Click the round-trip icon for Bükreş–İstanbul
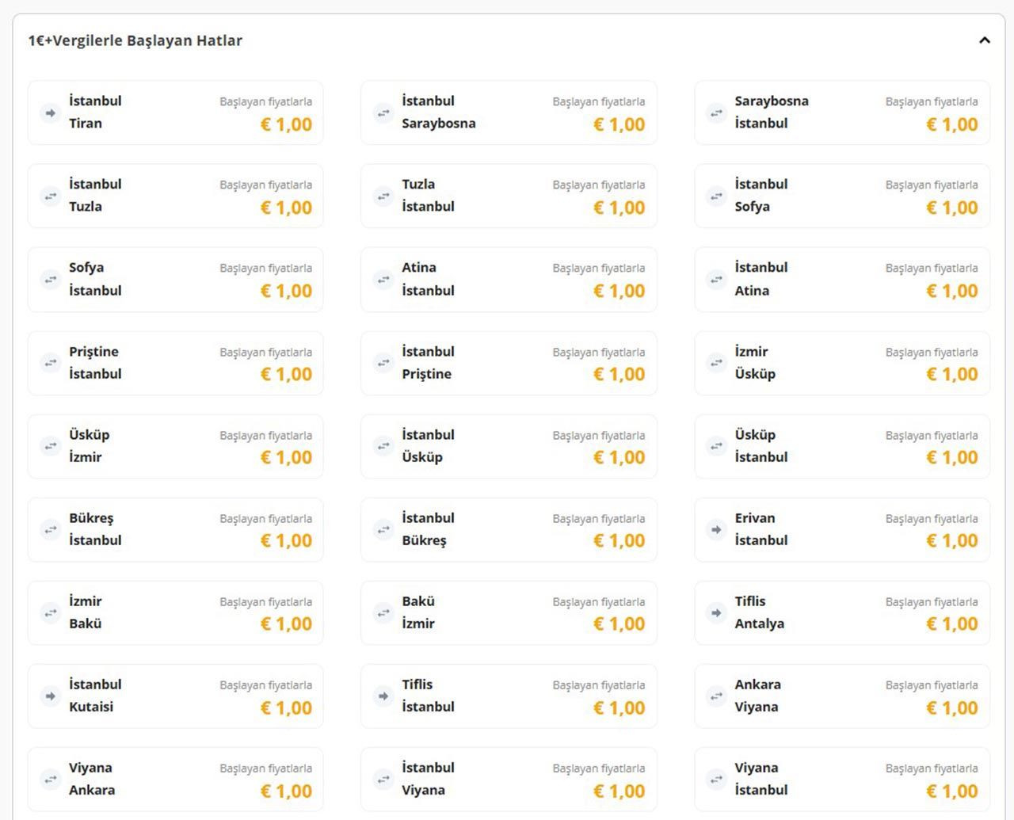Image resolution: width=1014 pixels, height=820 pixels. pyautogui.click(x=51, y=530)
